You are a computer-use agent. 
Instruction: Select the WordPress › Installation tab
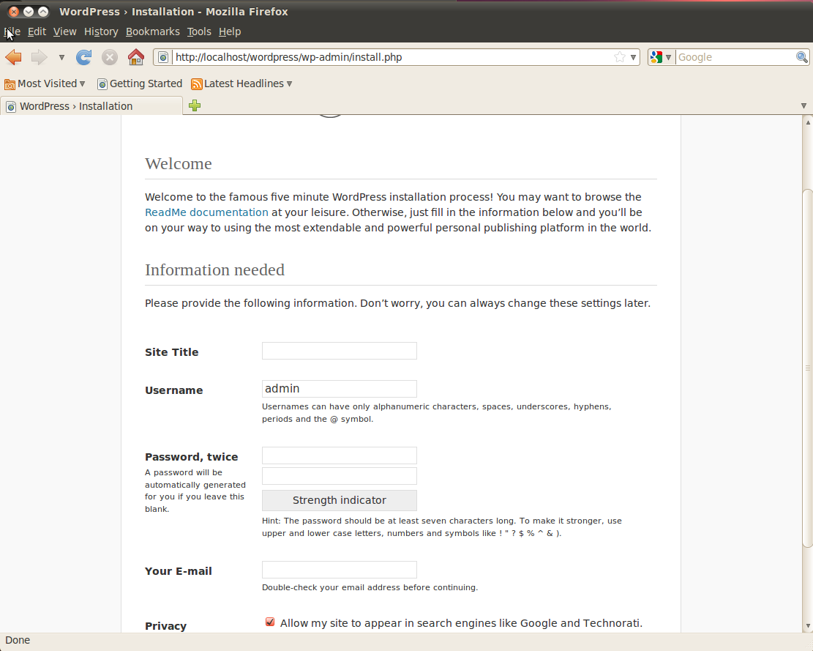tap(91, 106)
